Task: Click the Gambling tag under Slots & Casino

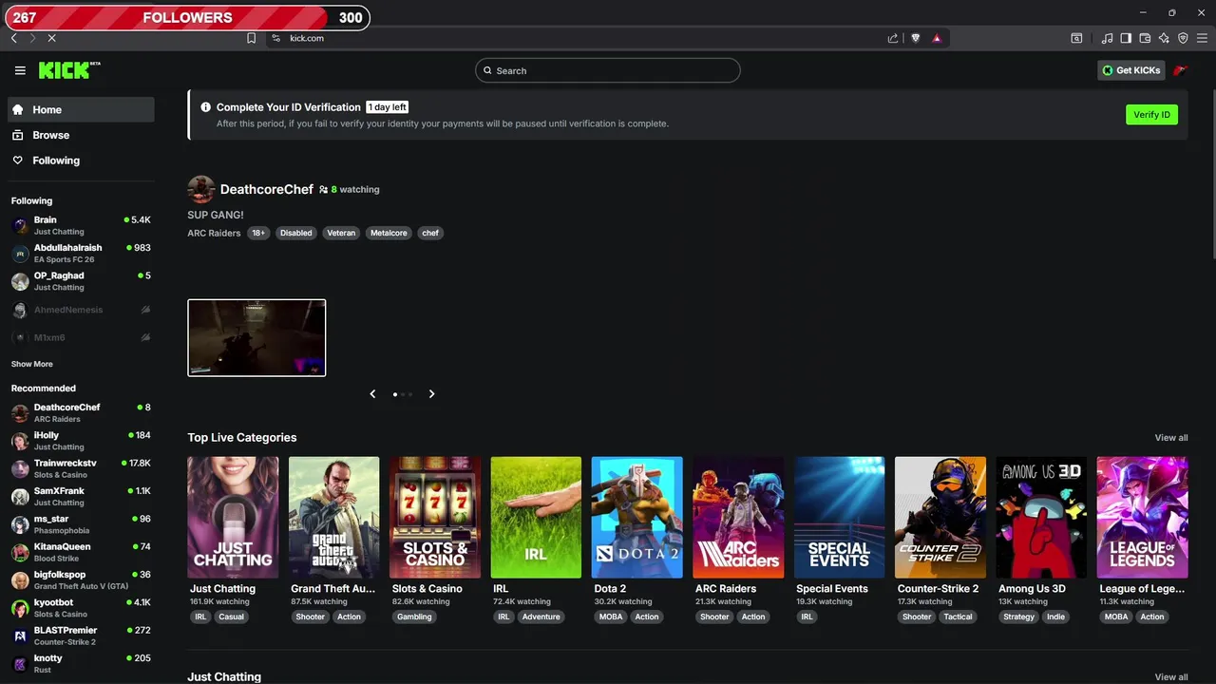Action: (x=414, y=617)
